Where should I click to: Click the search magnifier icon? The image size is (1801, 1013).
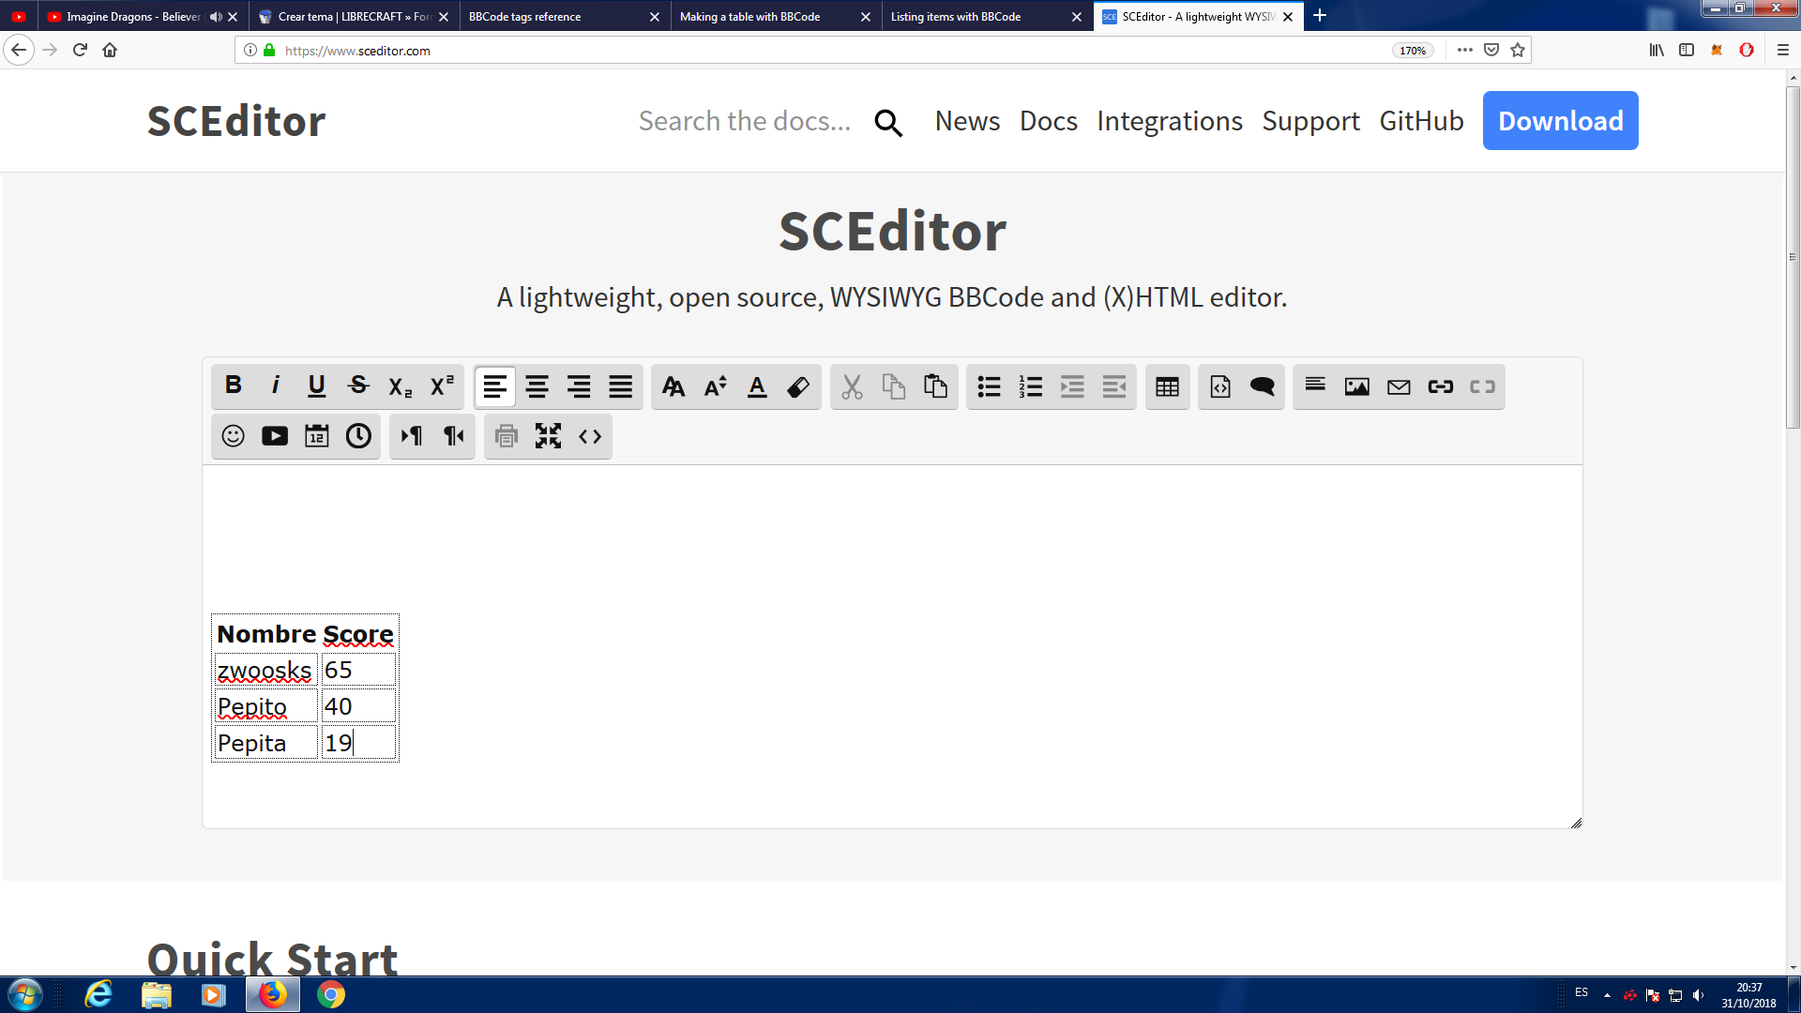[888, 123]
